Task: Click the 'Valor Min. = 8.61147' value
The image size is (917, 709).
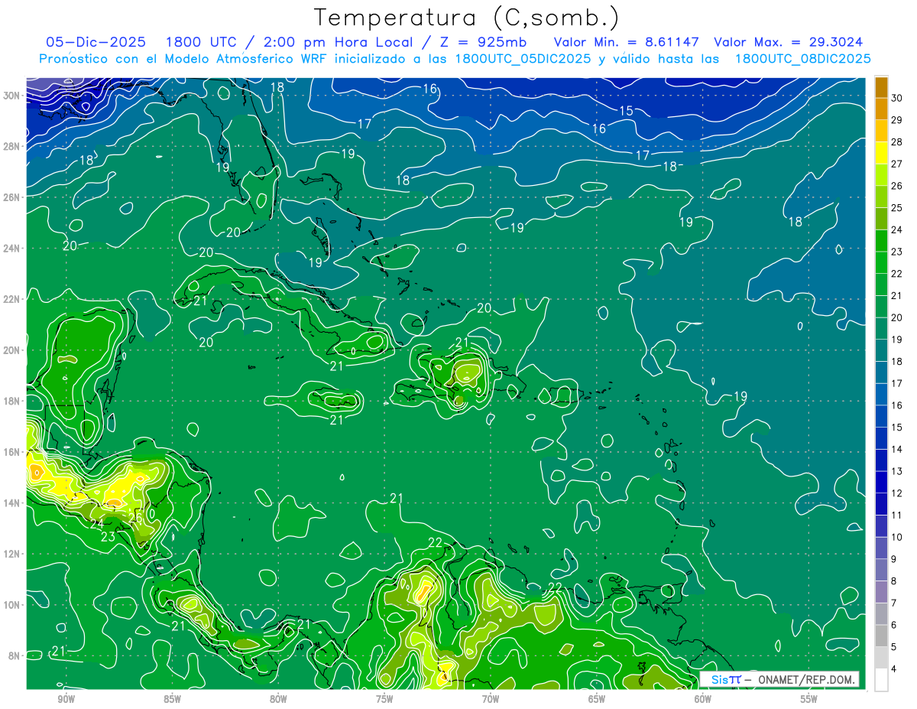Action: pos(627,42)
